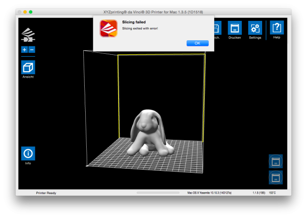
Task: Click 'Slicing exited with error!' message
Action: click(140, 28)
